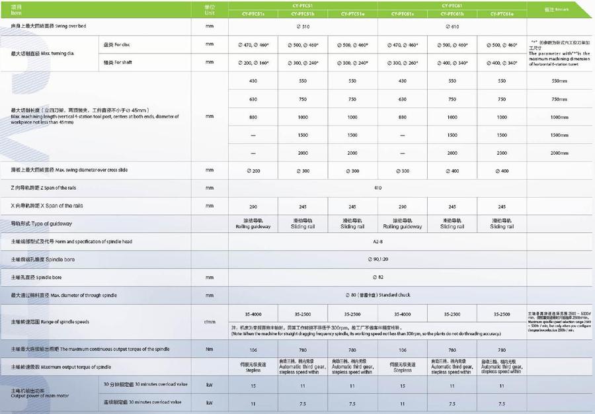
Task: Select 'Max. swing diameter over cross slide' label
Action: click(x=69, y=170)
